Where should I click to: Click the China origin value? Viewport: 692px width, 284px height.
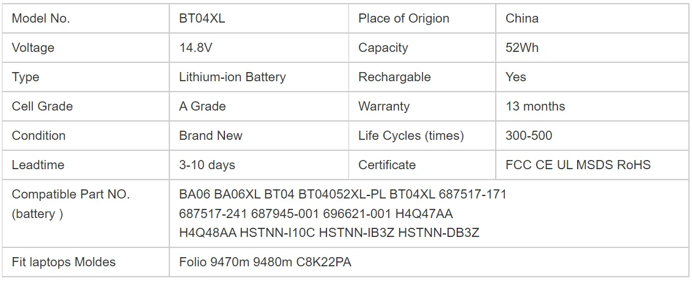[522, 18]
